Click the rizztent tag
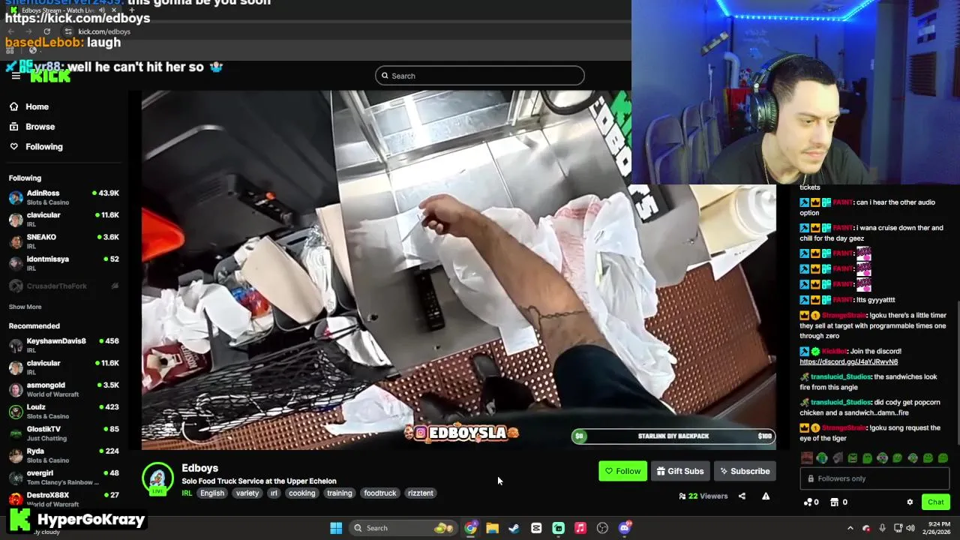 click(x=421, y=493)
